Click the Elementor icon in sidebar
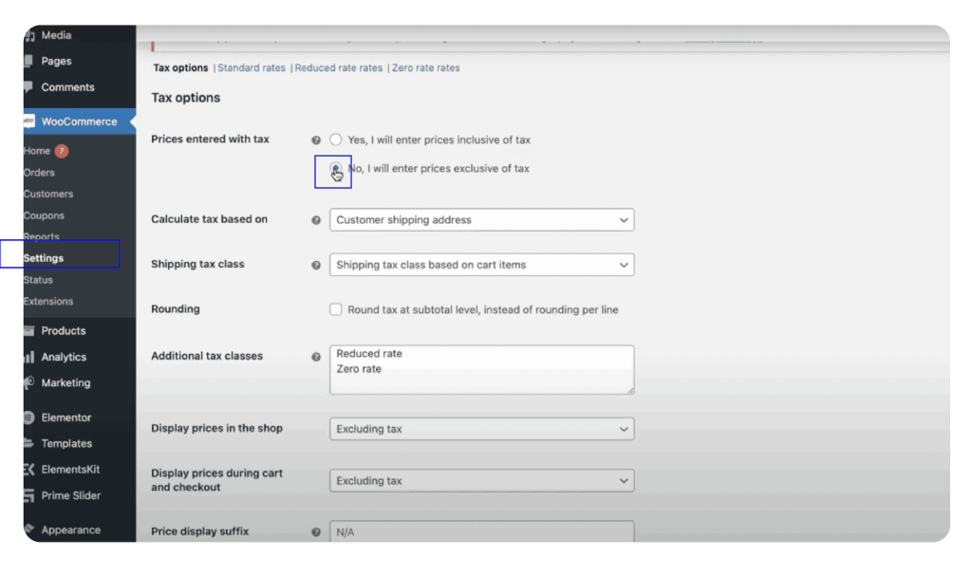The height and width of the screenshot is (575, 972). click(28, 417)
